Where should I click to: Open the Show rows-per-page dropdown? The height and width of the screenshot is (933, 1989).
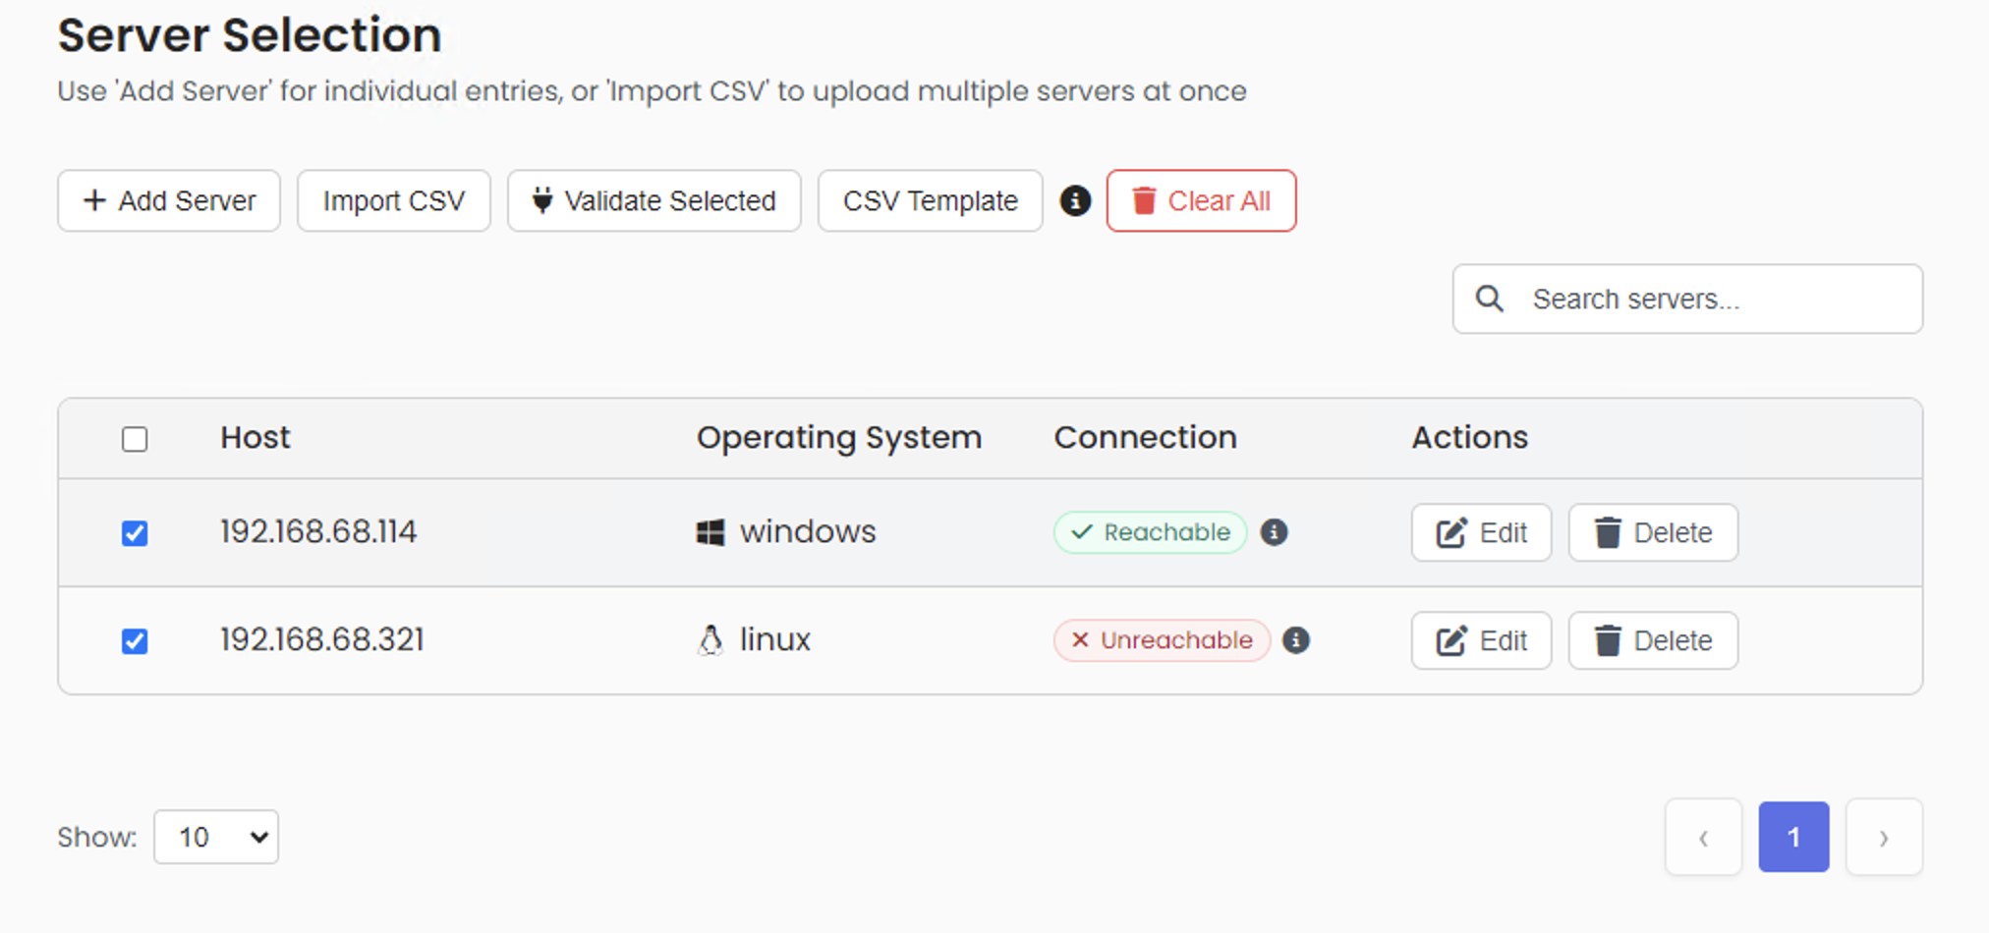216,837
